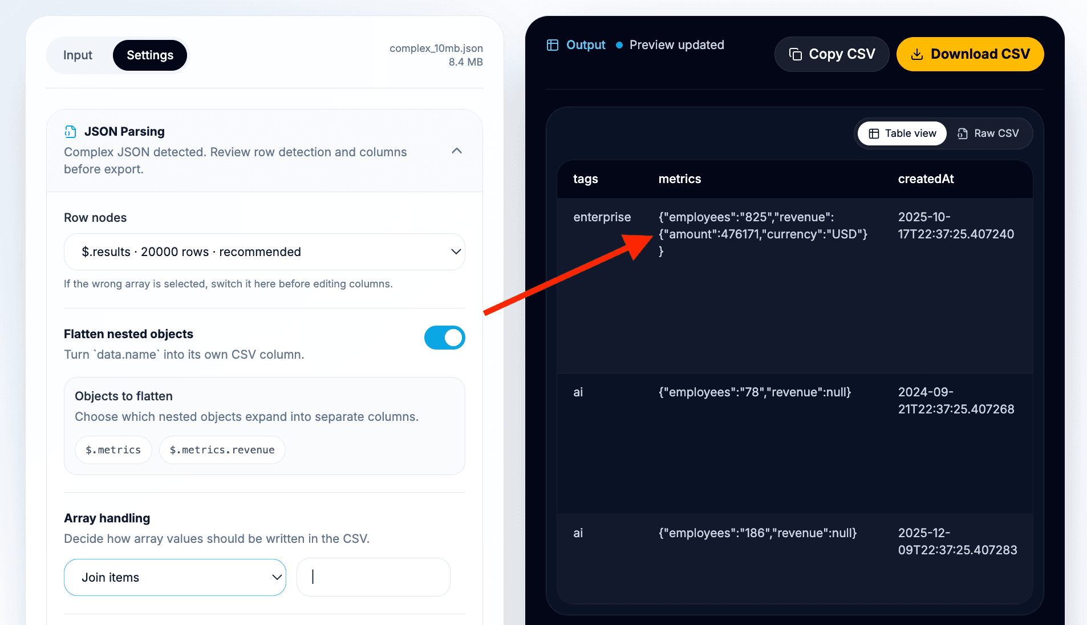Image resolution: width=1087 pixels, height=625 pixels.
Task: Click the JSON Parsing file icon
Action: (x=70, y=132)
